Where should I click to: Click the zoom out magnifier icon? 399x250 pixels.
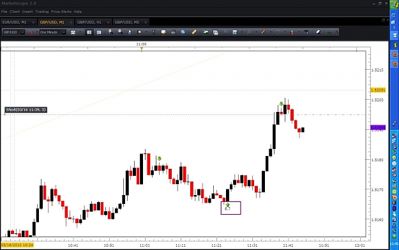coord(120,32)
